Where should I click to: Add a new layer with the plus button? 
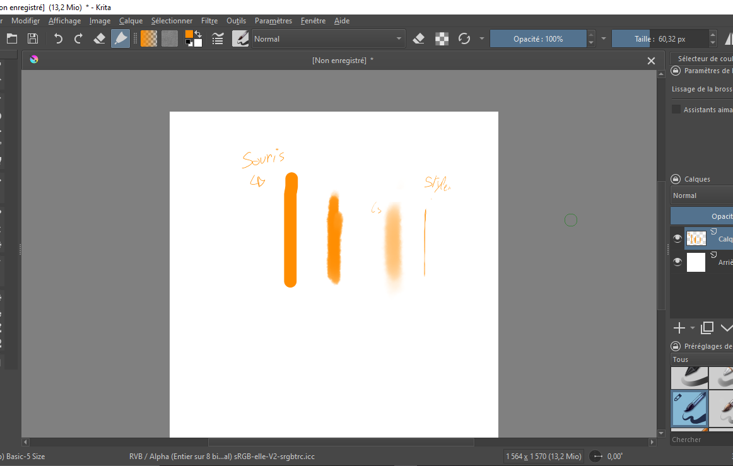tap(679, 327)
